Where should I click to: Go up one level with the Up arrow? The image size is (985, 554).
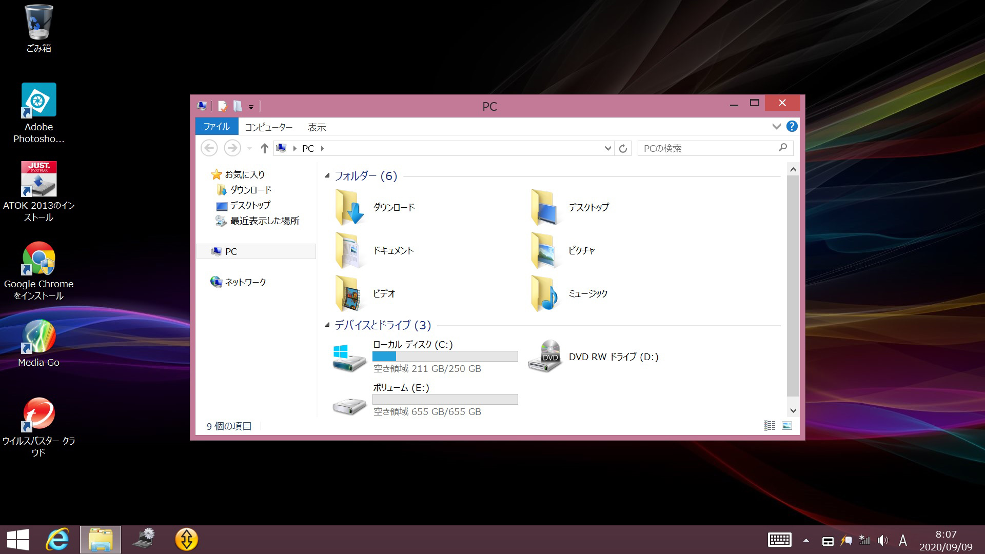point(264,148)
